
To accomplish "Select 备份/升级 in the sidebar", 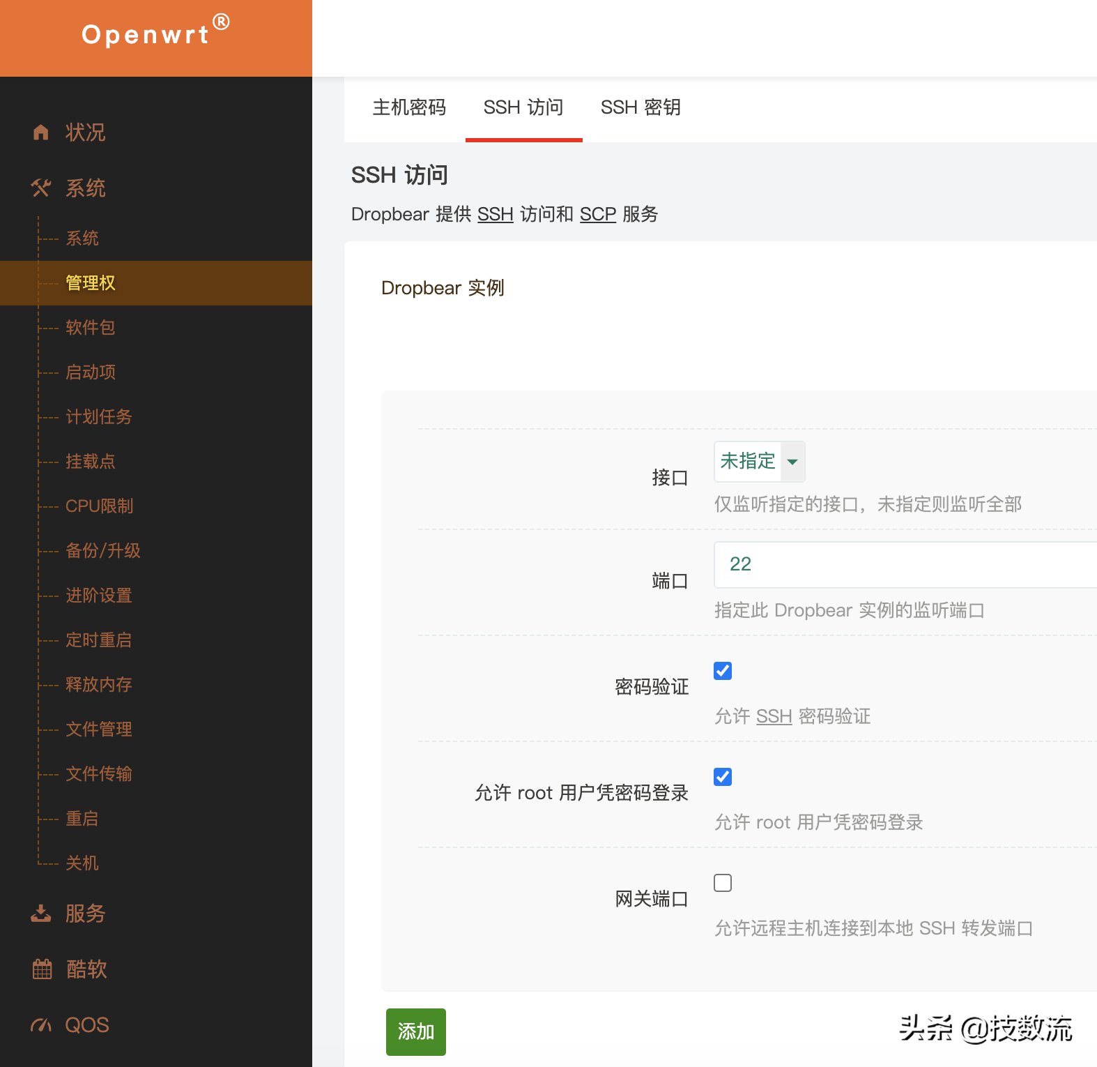I will 102,551.
